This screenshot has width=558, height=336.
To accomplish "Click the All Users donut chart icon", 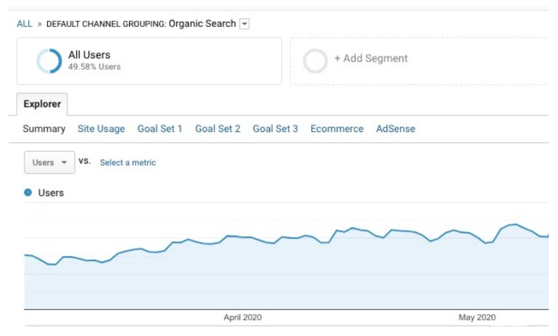I will pos(49,61).
